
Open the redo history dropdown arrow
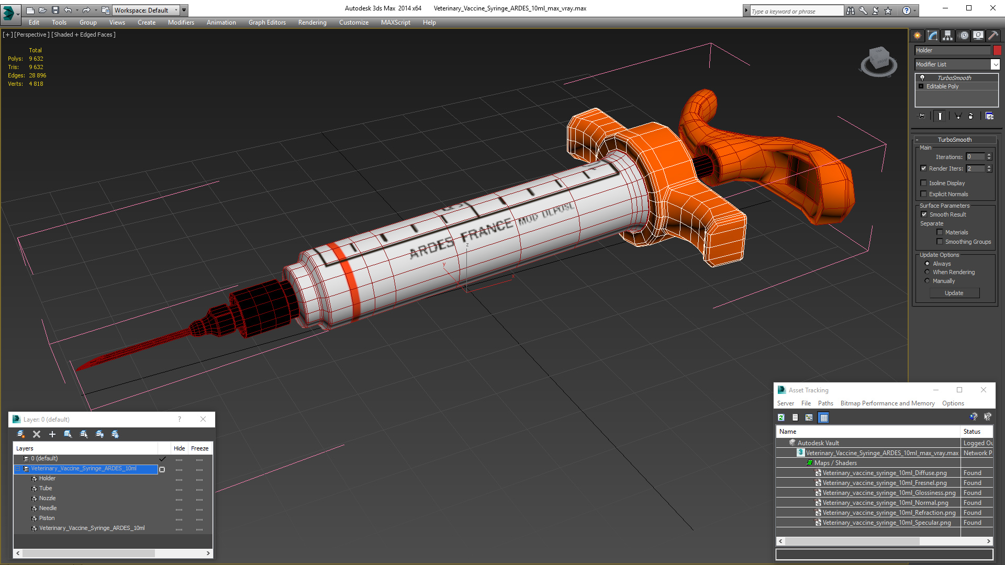pos(96,10)
